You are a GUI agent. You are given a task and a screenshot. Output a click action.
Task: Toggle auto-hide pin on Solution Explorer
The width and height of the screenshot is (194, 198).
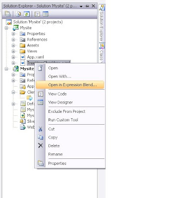tap(87, 6)
